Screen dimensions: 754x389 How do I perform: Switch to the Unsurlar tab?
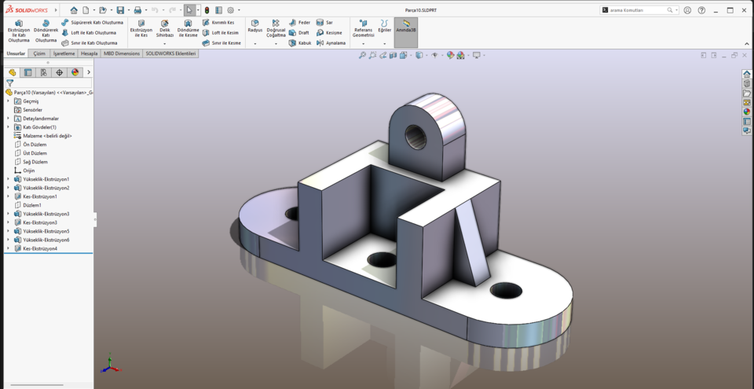point(16,53)
